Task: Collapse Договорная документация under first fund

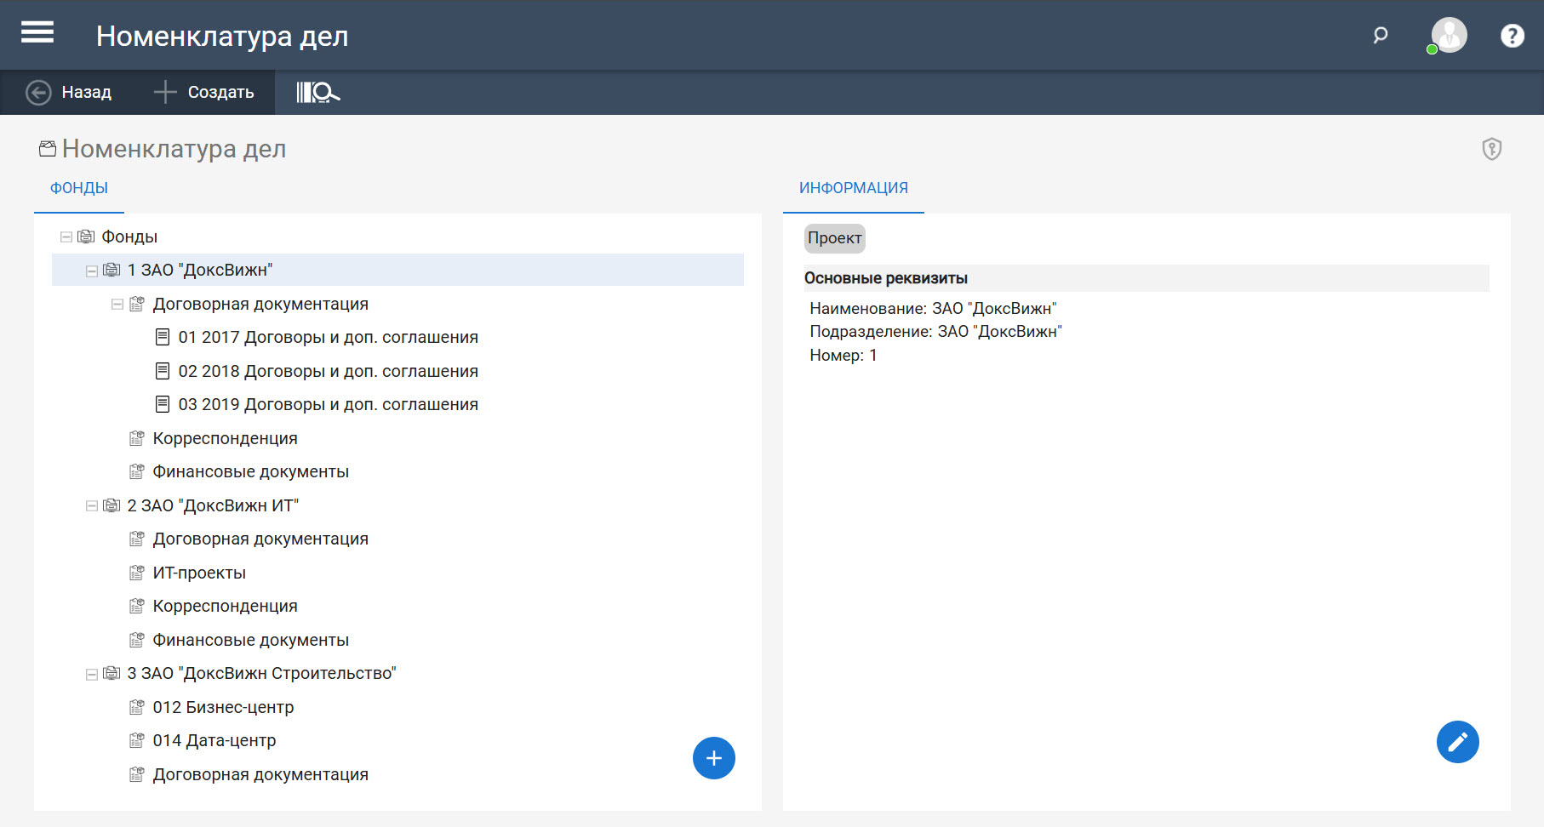Action: (x=117, y=305)
